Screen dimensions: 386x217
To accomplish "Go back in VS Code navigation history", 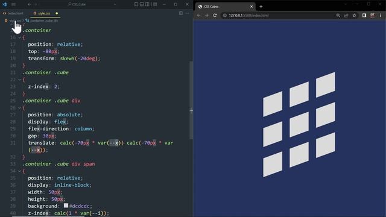I will 30,4.
